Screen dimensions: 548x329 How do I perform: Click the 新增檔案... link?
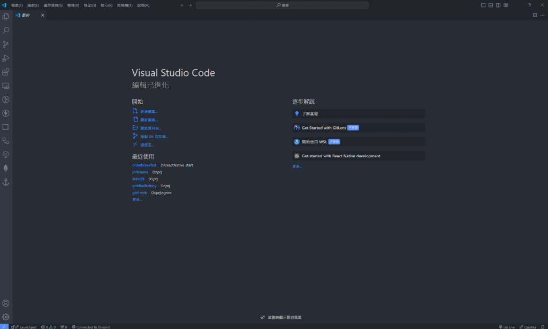tap(149, 112)
